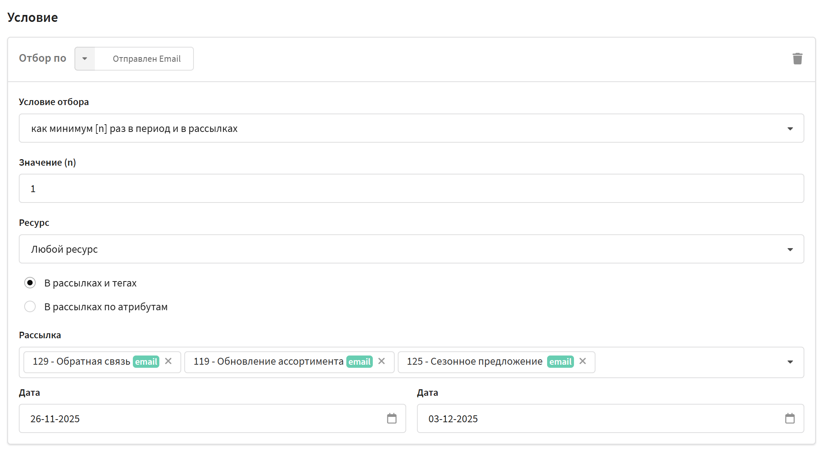
Task: Click the 129 - Обратная связь tag label
Action: coord(81,362)
